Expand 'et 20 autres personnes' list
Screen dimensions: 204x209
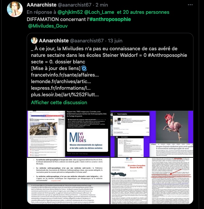143,12
